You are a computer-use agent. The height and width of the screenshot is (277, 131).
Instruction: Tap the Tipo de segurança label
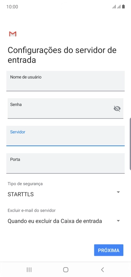pyautogui.click(x=25, y=184)
